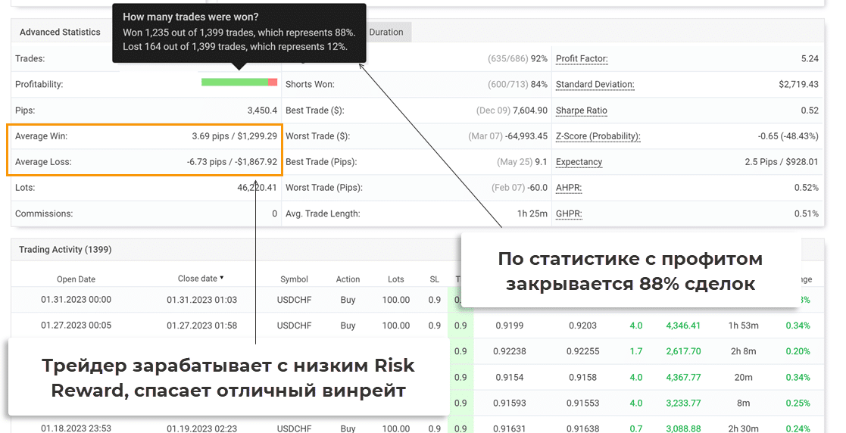Image resolution: width=846 pixels, height=433 pixels.
Task: Select the Trading Activity (1399) tab
Action: [x=65, y=249]
